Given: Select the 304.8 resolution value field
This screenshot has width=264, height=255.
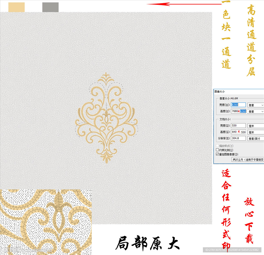Looking at the screenshot, I should pos(238,138).
